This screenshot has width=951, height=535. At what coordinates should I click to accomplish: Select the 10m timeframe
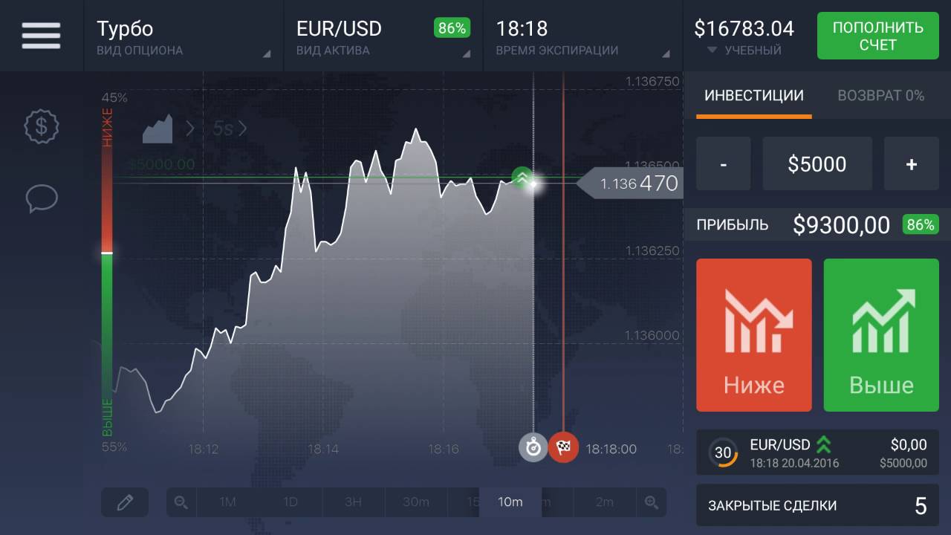pyautogui.click(x=510, y=502)
